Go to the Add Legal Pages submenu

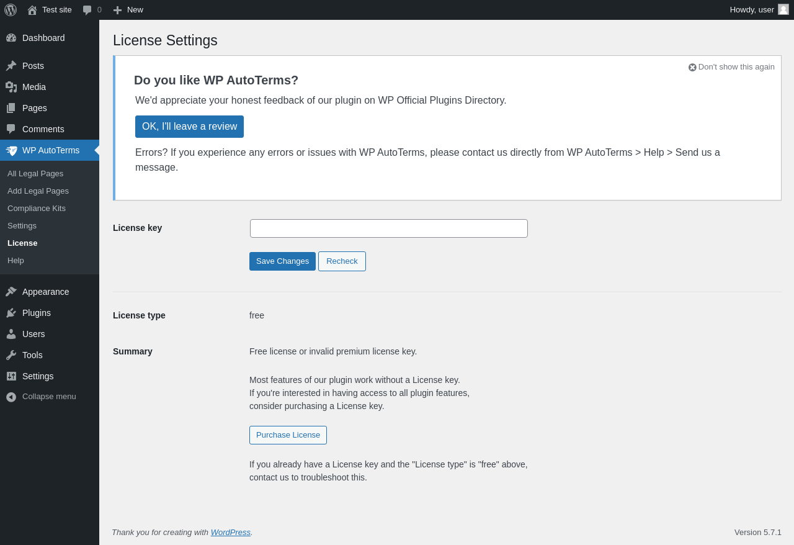[38, 191]
